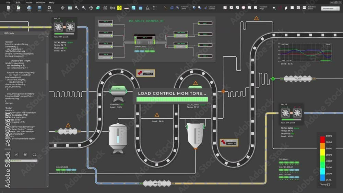Image resolution: width=343 pixels, height=193 pixels.
Task: Open the Window menu
Action: (x=40, y=3)
